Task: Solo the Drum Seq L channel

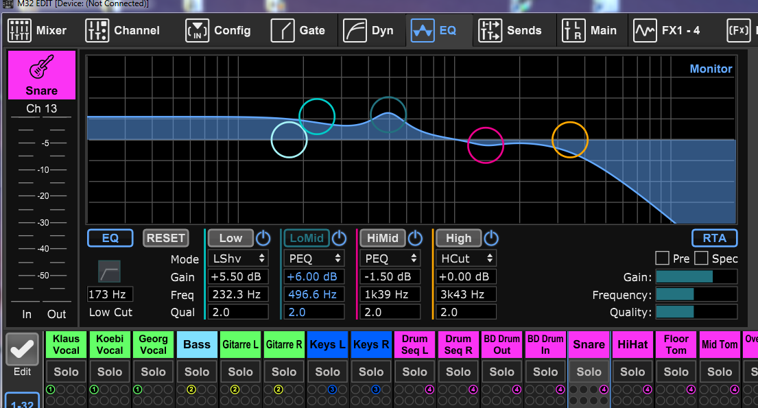Action: coord(415,372)
